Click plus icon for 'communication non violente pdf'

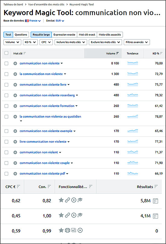[x=15, y=174]
